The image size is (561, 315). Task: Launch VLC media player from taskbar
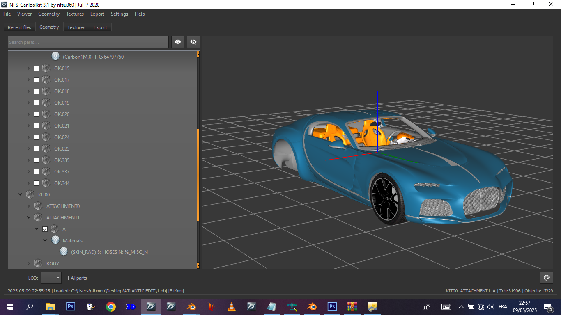(232, 306)
